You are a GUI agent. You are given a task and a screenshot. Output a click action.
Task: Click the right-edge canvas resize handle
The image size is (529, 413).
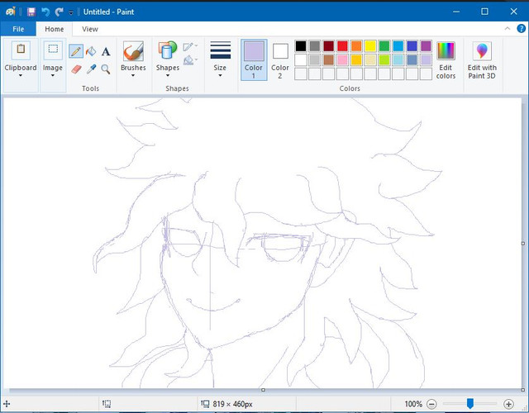pos(523,244)
